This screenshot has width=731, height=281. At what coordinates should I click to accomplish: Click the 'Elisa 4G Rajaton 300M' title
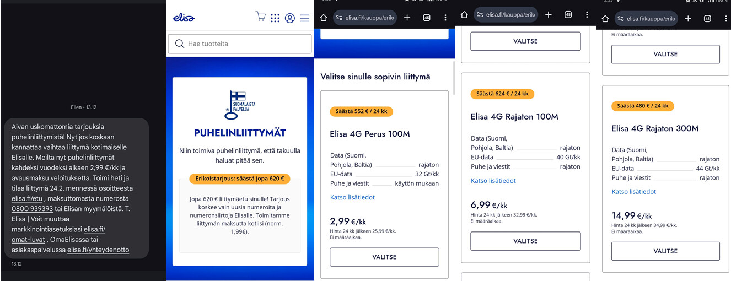point(655,128)
